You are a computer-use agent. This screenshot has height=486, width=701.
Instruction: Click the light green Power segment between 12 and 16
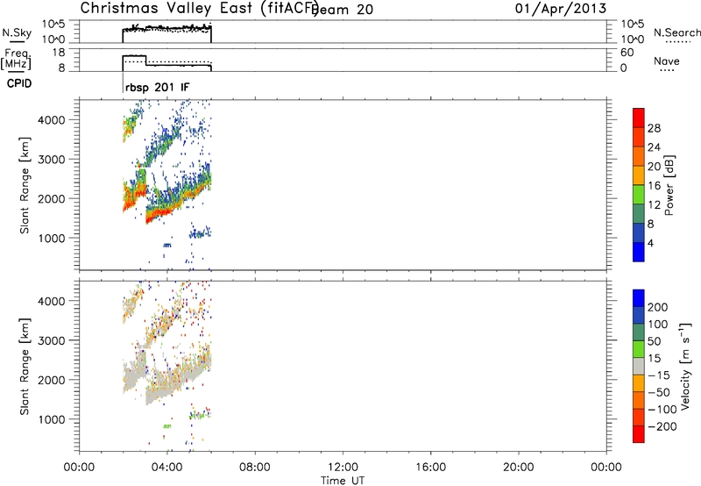coord(639,194)
